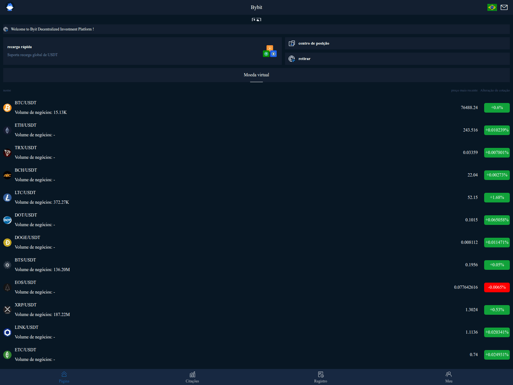This screenshot has width=513, height=385.
Task: Click TRX +0.007801% change badge
Action: point(497,153)
